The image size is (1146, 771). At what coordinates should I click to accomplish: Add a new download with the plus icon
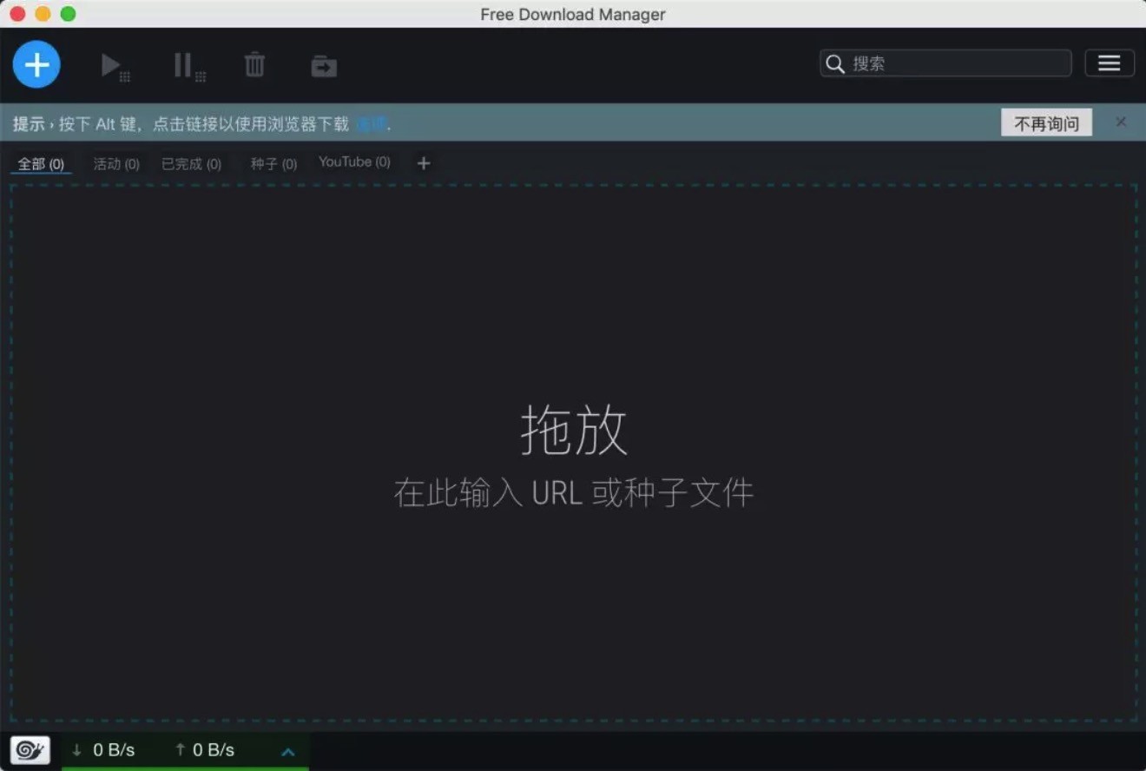pos(36,64)
